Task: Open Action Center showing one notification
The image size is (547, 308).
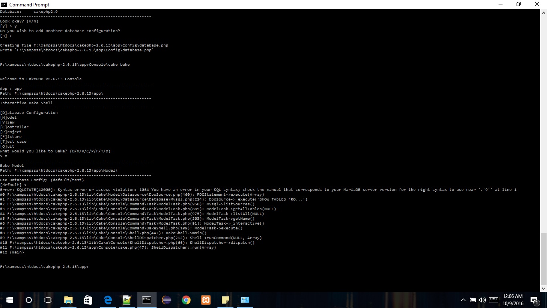Action: click(x=534, y=300)
